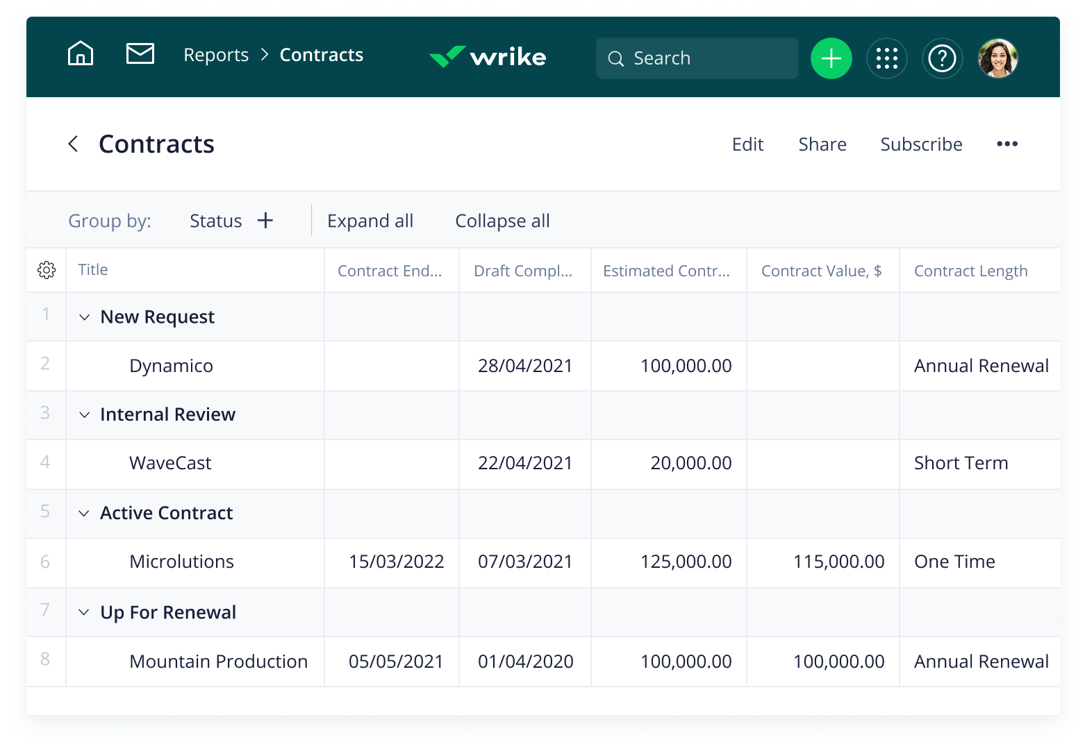This screenshot has height=749, width=1085.
Task: Click the Share button
Action: point(822,144)
